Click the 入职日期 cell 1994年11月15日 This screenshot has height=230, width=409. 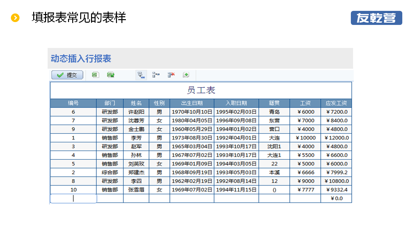click(x=236, y=190)
